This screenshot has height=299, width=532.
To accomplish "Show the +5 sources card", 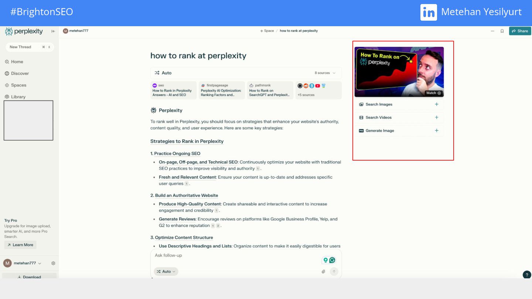I will tap(318, 90).
